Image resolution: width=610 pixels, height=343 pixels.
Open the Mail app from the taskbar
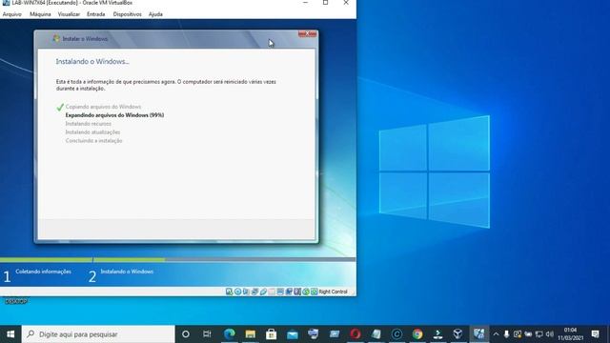293,334
